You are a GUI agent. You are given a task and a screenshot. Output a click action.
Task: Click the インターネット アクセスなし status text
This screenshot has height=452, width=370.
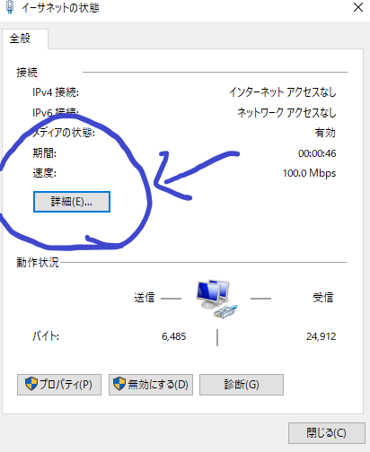pos(283,92)
